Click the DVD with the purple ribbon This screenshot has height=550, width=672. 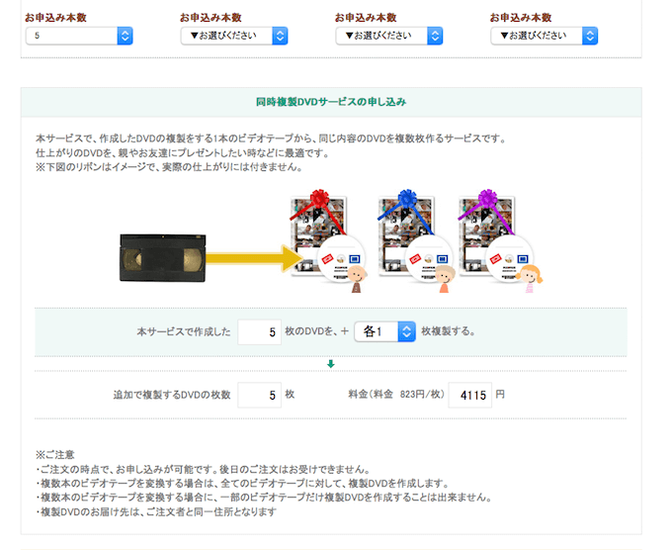click(499, 241)
